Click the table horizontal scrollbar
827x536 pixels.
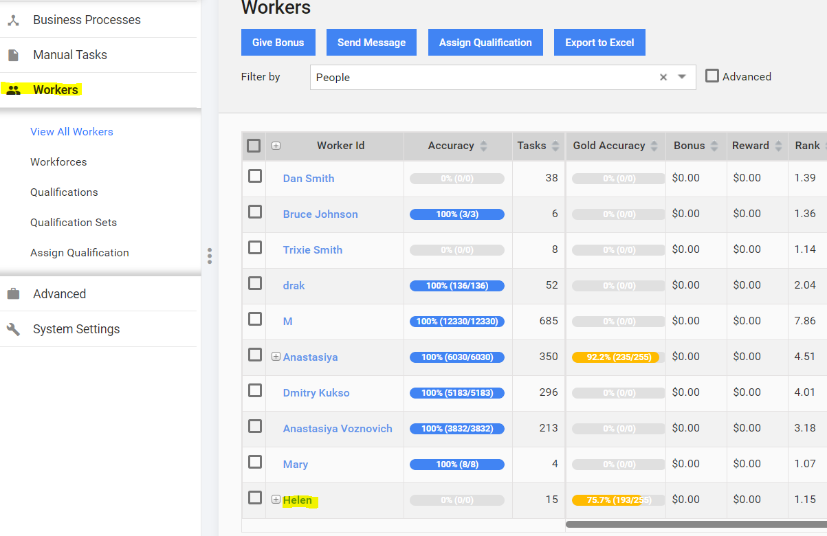696,524
